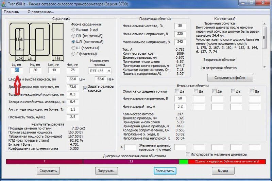Click the frame width field 22.0

tap(73, 79)
